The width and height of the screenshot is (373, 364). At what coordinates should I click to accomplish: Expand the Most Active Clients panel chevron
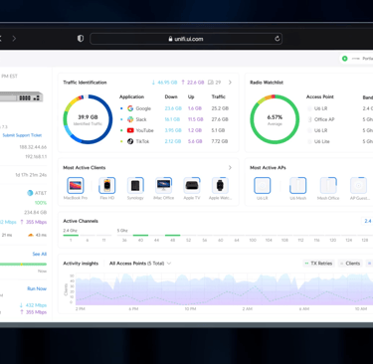[230, 168]
